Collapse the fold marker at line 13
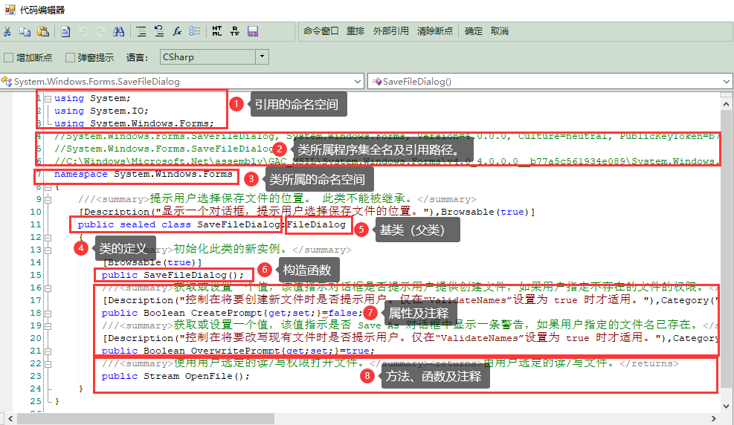Screen dimensions: 734x425 pyautogui.click(x=48, y=250)
